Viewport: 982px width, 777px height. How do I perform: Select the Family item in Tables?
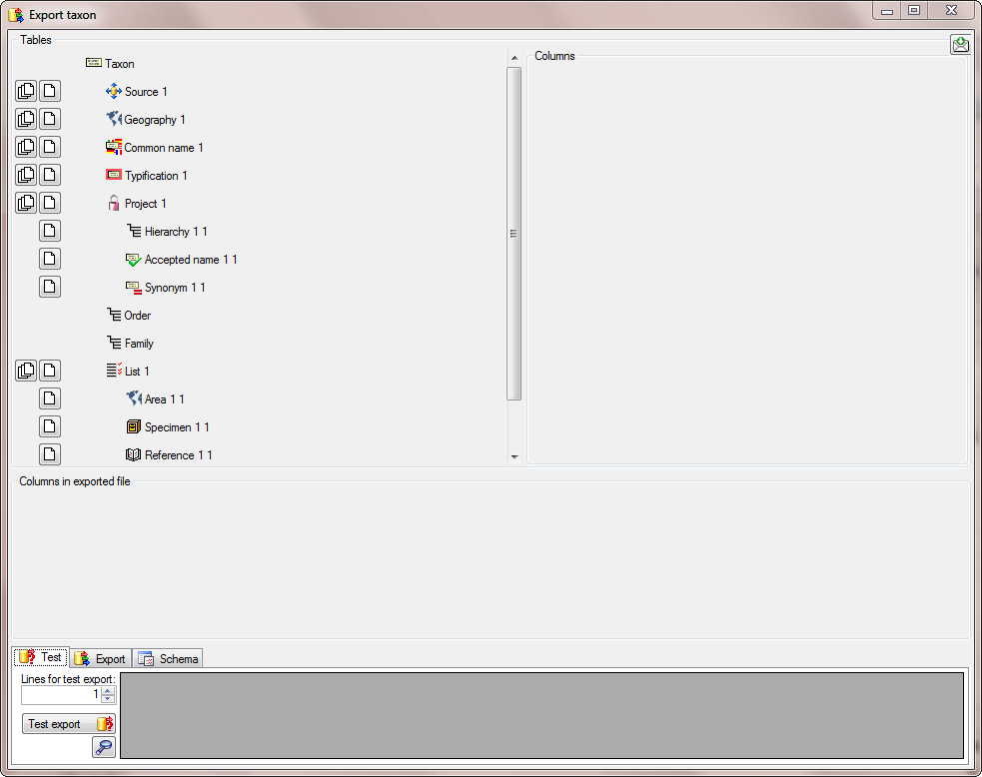coord(139,344)
